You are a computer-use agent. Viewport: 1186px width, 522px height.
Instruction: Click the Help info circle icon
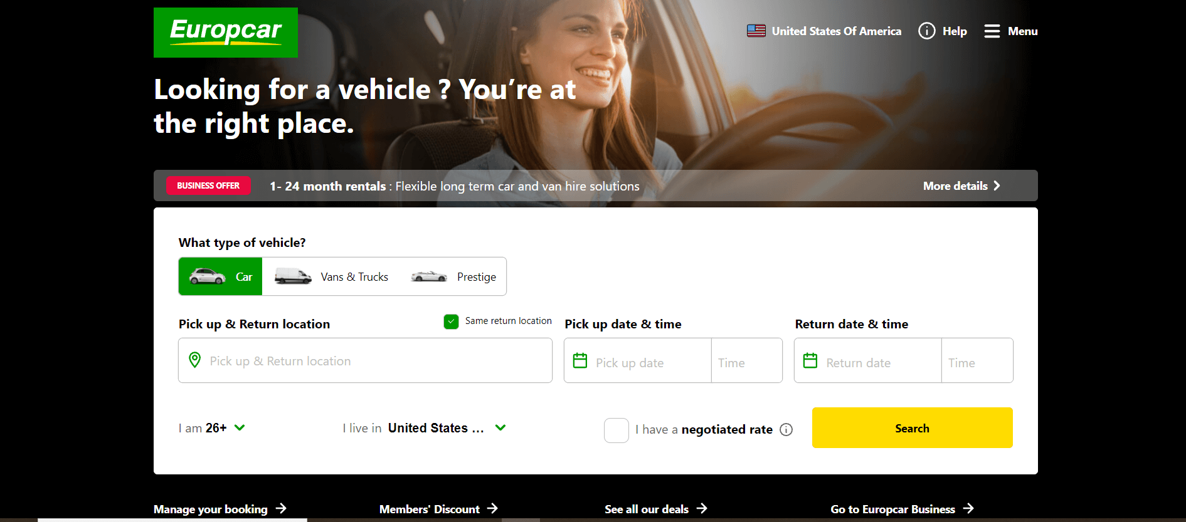[x=926, y=31]
